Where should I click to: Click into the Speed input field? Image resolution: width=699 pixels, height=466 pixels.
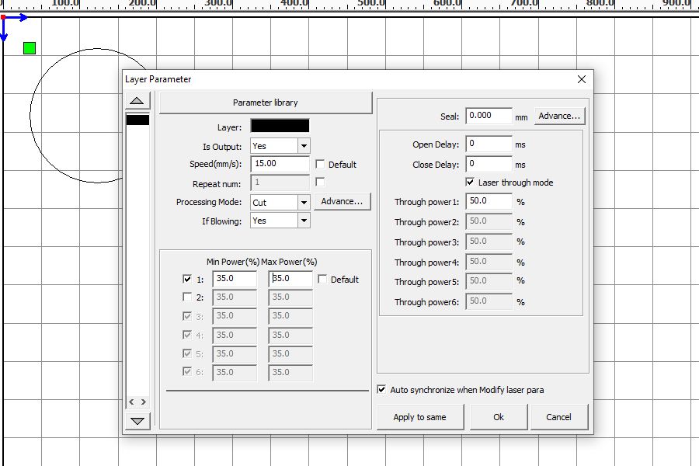coord(280,164)
